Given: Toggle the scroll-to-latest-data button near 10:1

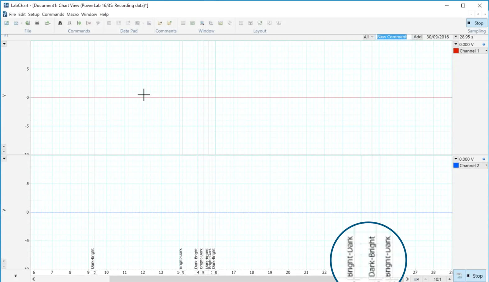Looking at the screenshot, I should pos(416,279).
